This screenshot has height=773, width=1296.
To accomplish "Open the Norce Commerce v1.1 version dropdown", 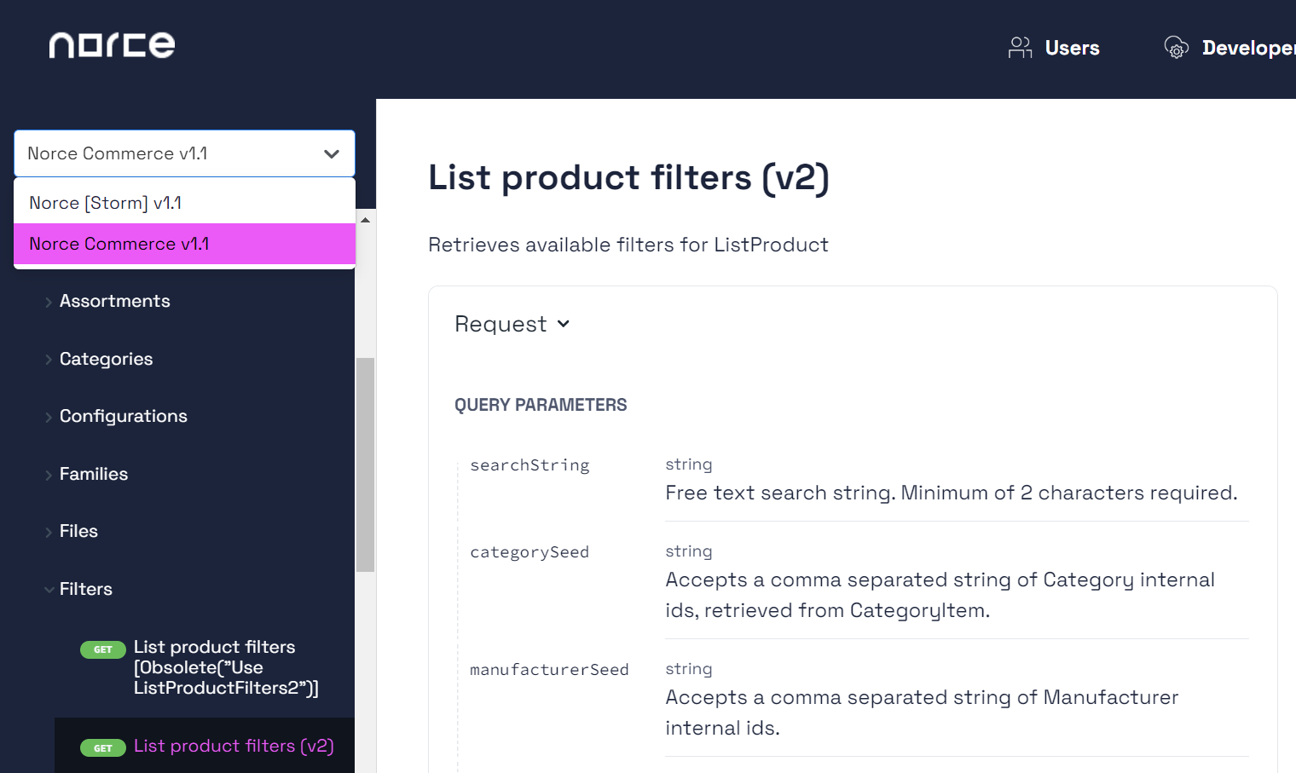I will [x=184, y=153].
